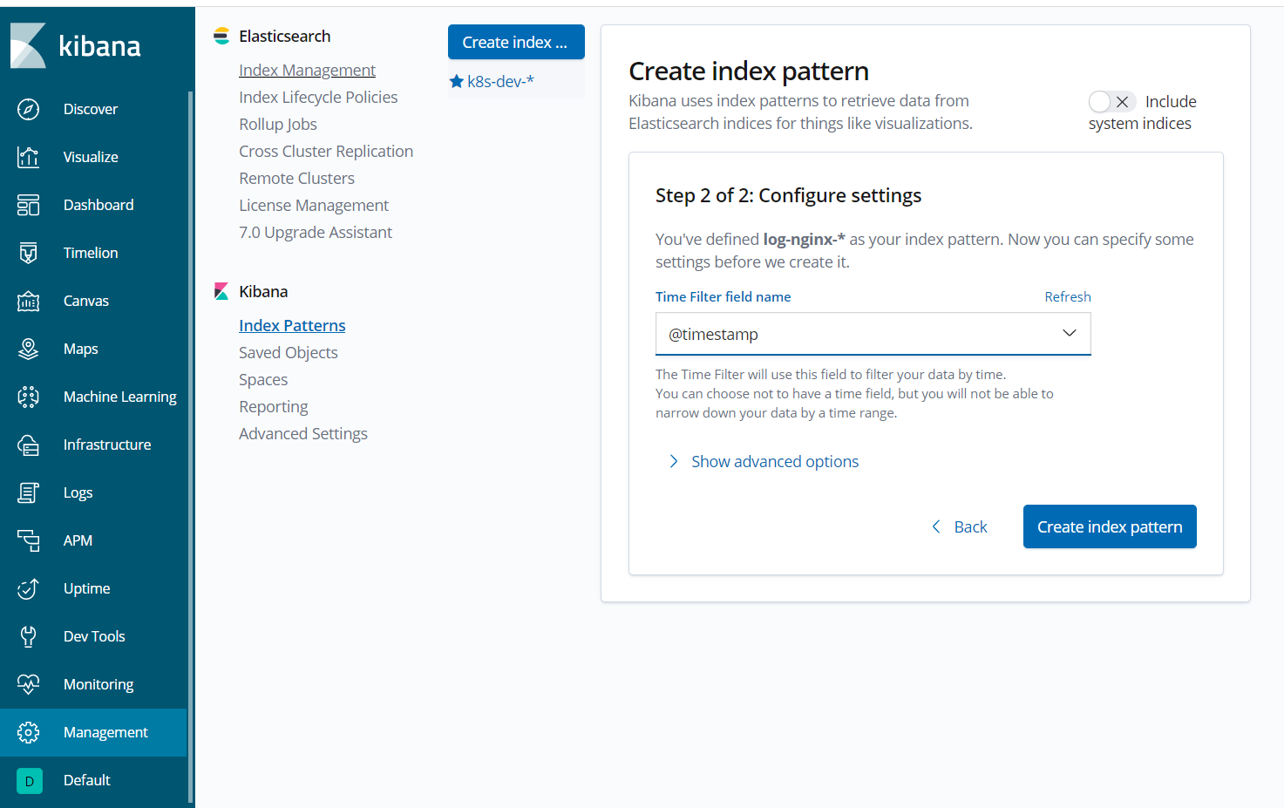Open Index Management link
The height and width of the screenshot is (808, 1284).
307,70
